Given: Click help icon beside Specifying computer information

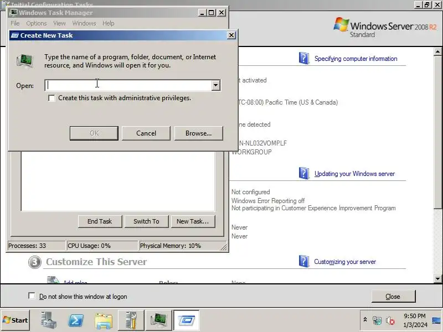Looking at the screenshot, I should pos(303,58).
